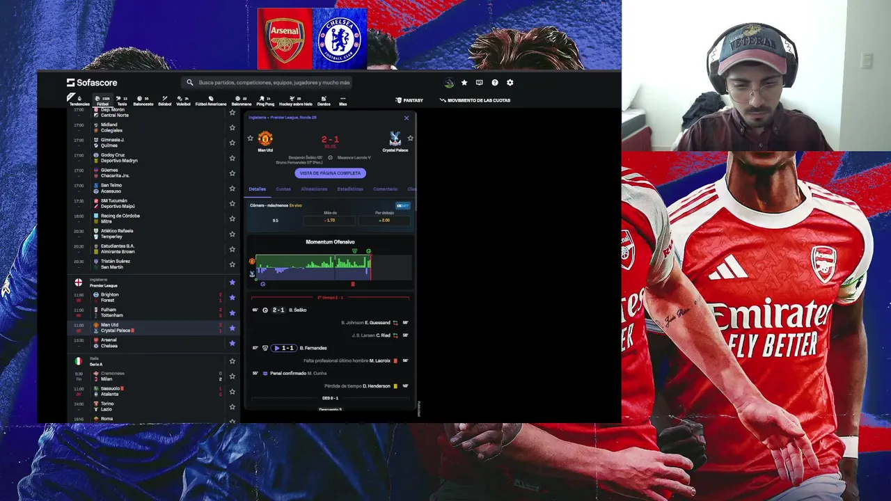Screen dimensions: 891x501
Task: Favorite San Telmo vs Acassuso match
Action: [x=232, y=188]
